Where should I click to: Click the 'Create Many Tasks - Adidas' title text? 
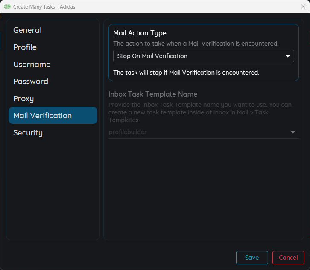click(x=44, y=7)
